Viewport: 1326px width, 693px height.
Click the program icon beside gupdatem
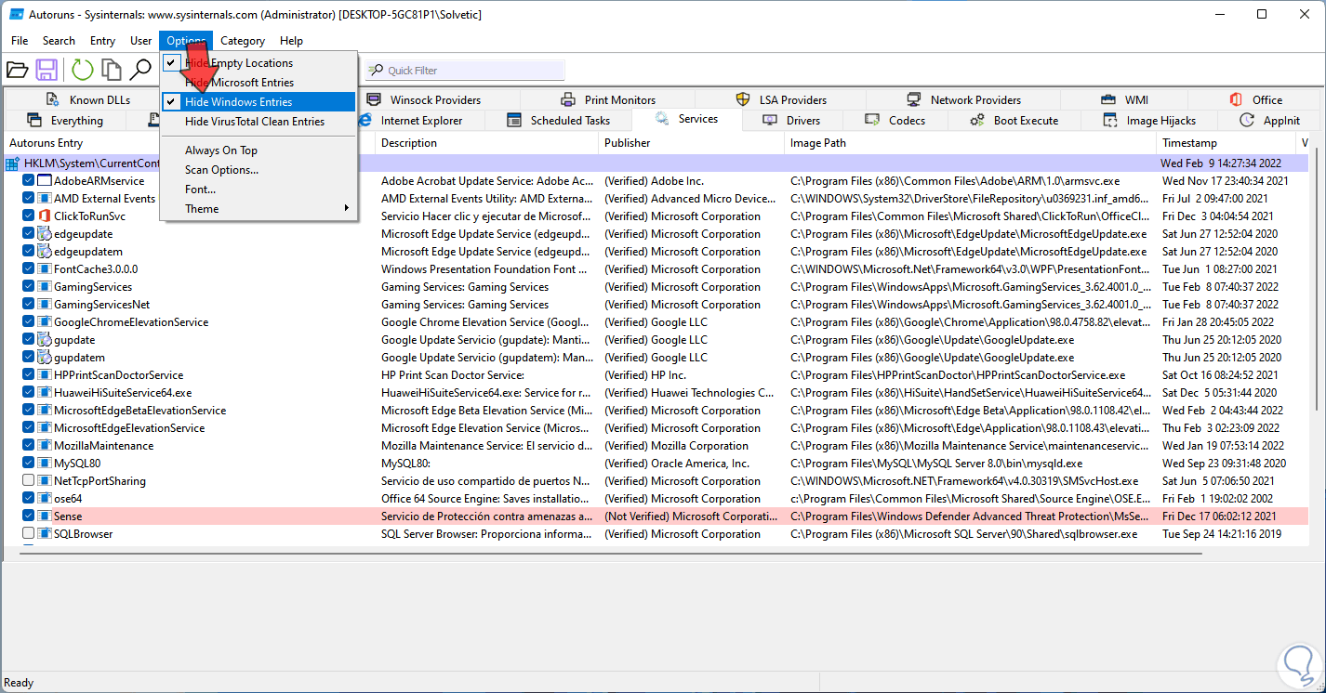44,358
